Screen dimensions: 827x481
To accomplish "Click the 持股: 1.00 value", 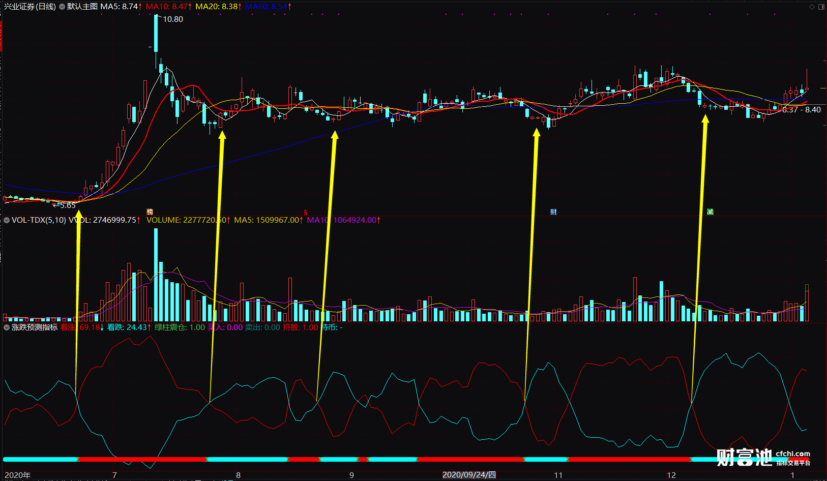I will point(301,327).
